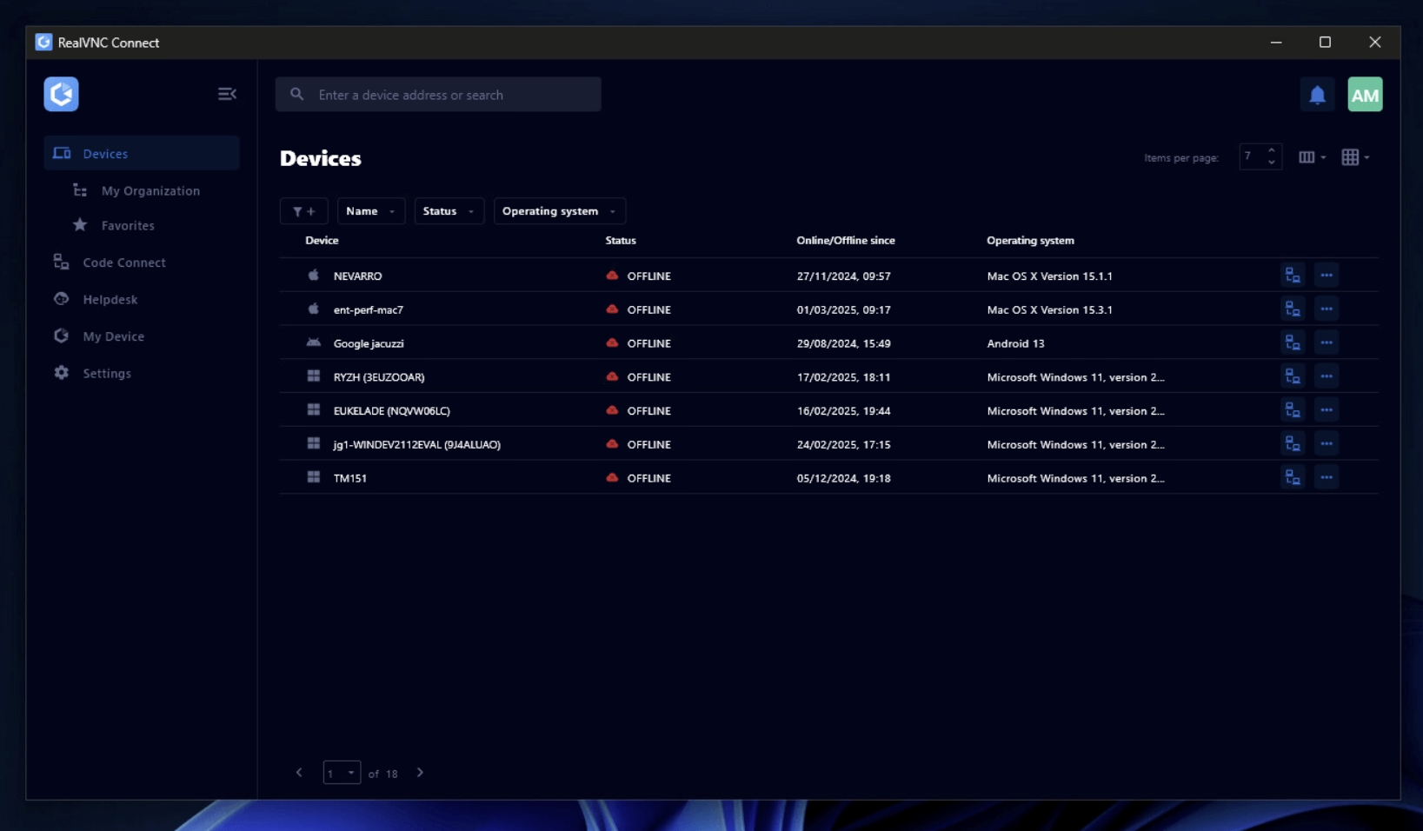The image size is (1423, 831).
Task: Click the Windows icon beside TM151
Action: [314, 478]
